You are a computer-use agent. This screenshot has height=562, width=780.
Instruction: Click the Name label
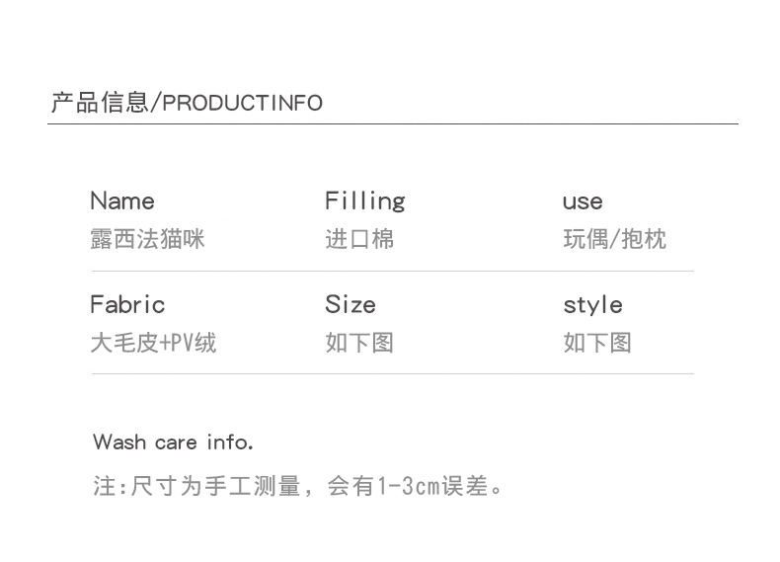tap(121, 201)
